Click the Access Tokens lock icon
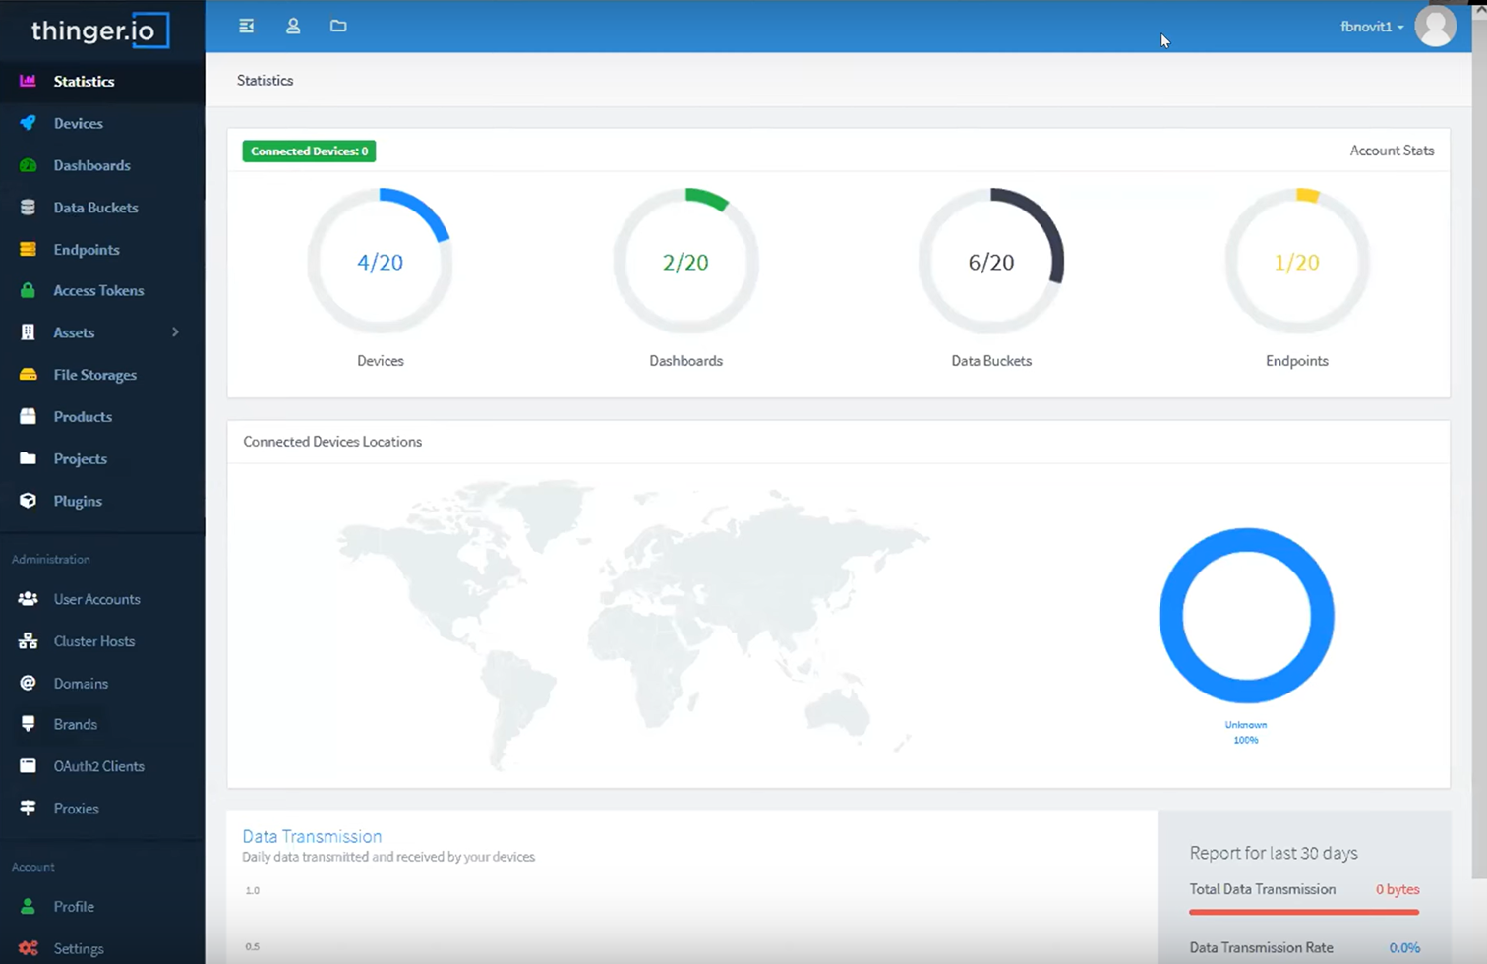This screenshot has height=964, width=1487. [28, 290]
